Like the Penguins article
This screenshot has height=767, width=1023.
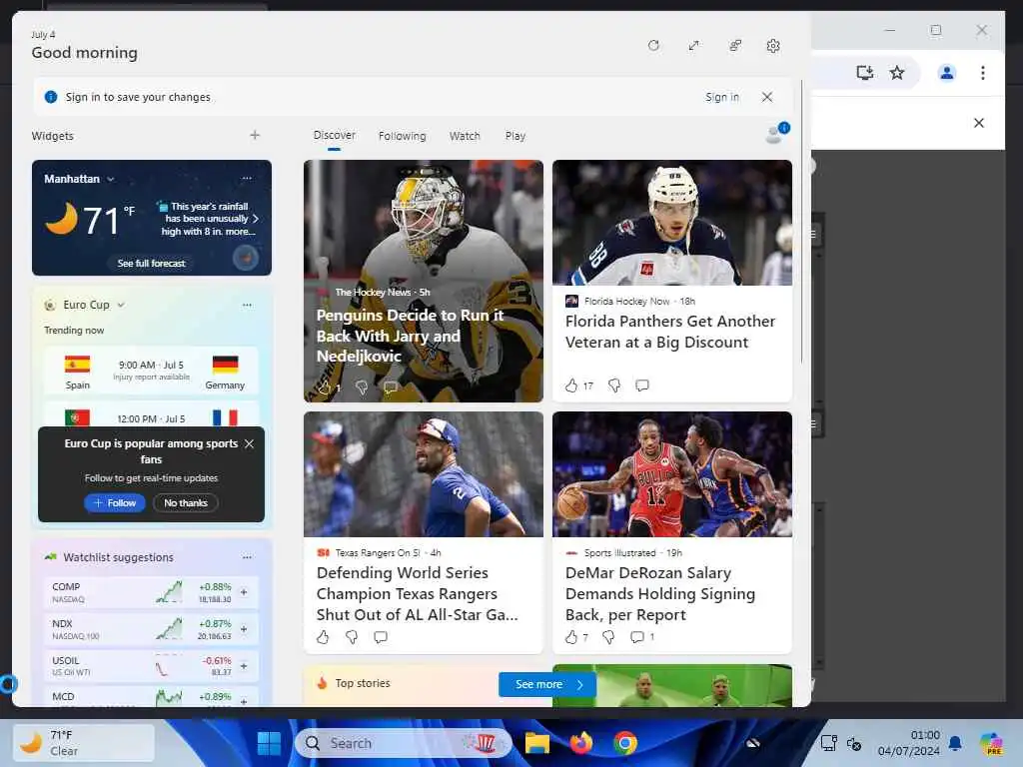[x=325, y=387]
